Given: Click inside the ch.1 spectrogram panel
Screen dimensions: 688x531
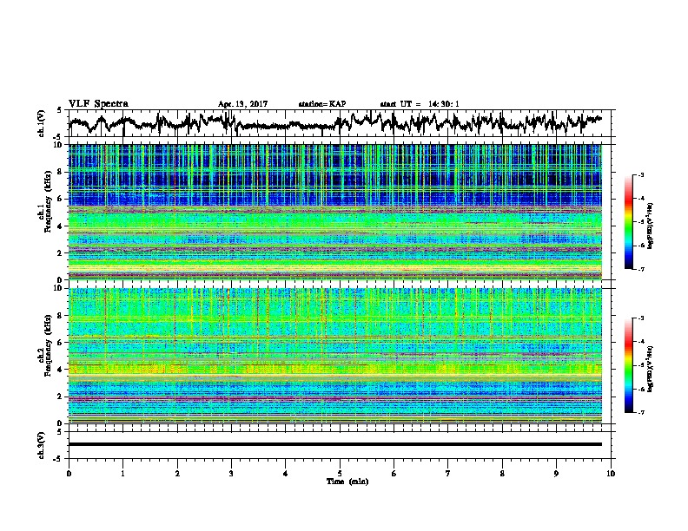Looking at the screenshot, I should pos(334,212).
